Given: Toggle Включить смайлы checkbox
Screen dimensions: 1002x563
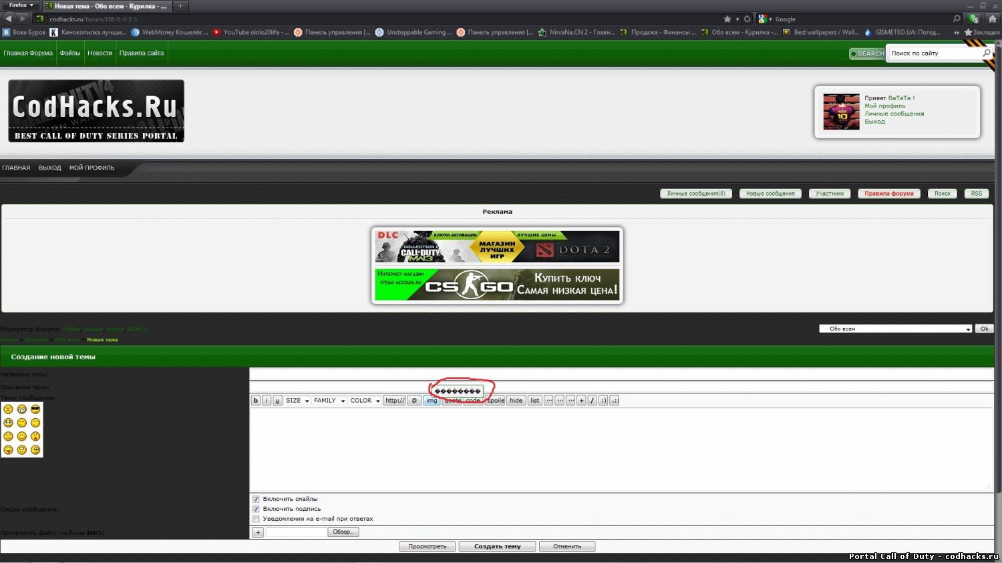Looking at the screenshot, I should (256, 499).
